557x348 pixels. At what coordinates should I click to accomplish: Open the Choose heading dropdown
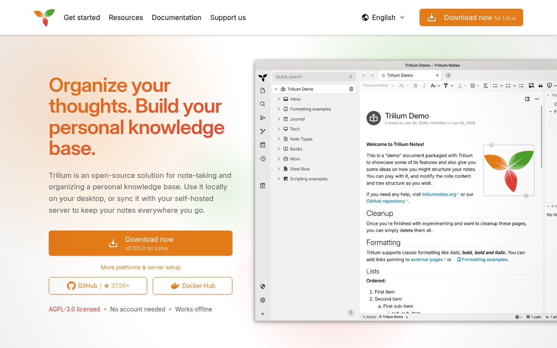click(x=379, y=86)
